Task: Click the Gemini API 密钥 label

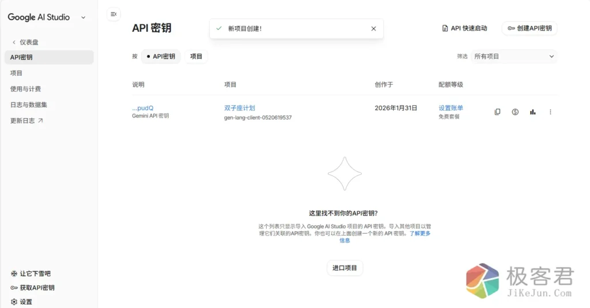Action: coord(150,116)
